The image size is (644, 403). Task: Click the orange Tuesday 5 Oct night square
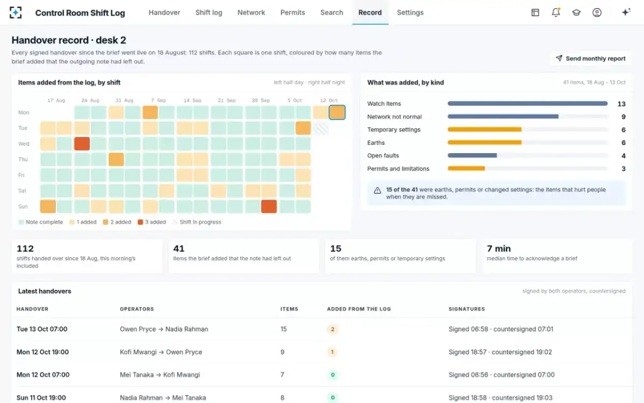[x=303, y=128]
